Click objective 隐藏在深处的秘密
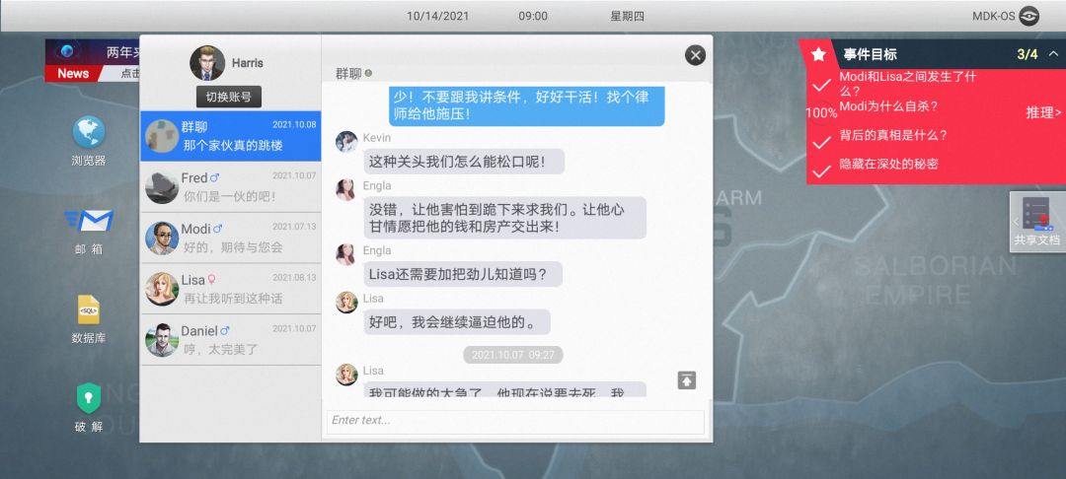1066x479 pixels. click(x=888, y=164)
